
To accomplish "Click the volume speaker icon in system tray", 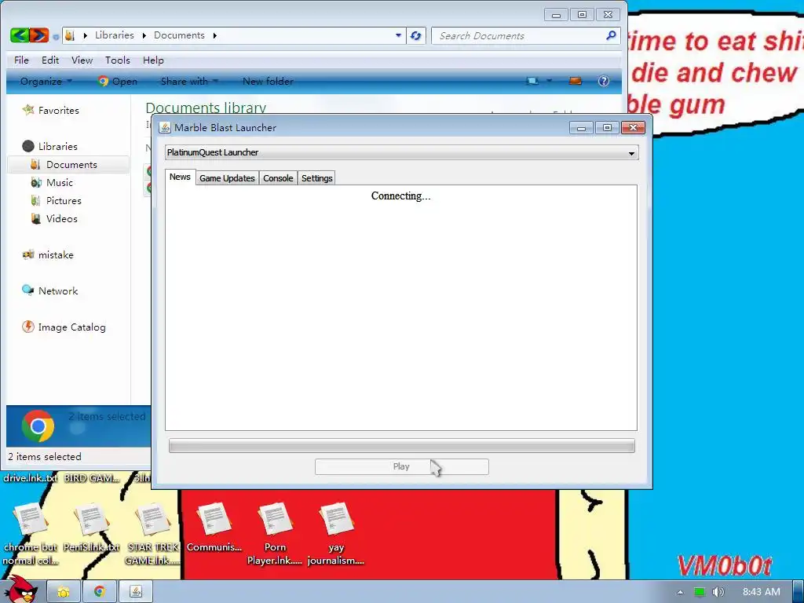I will pos(718,592).
